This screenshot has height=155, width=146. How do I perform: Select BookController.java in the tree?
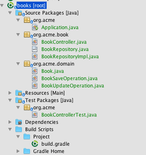coord(64,42)
